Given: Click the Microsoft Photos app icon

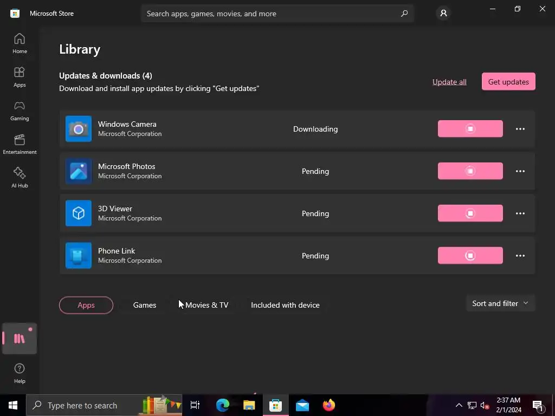Looking at the screenshot, I should [x=79, y=171].
